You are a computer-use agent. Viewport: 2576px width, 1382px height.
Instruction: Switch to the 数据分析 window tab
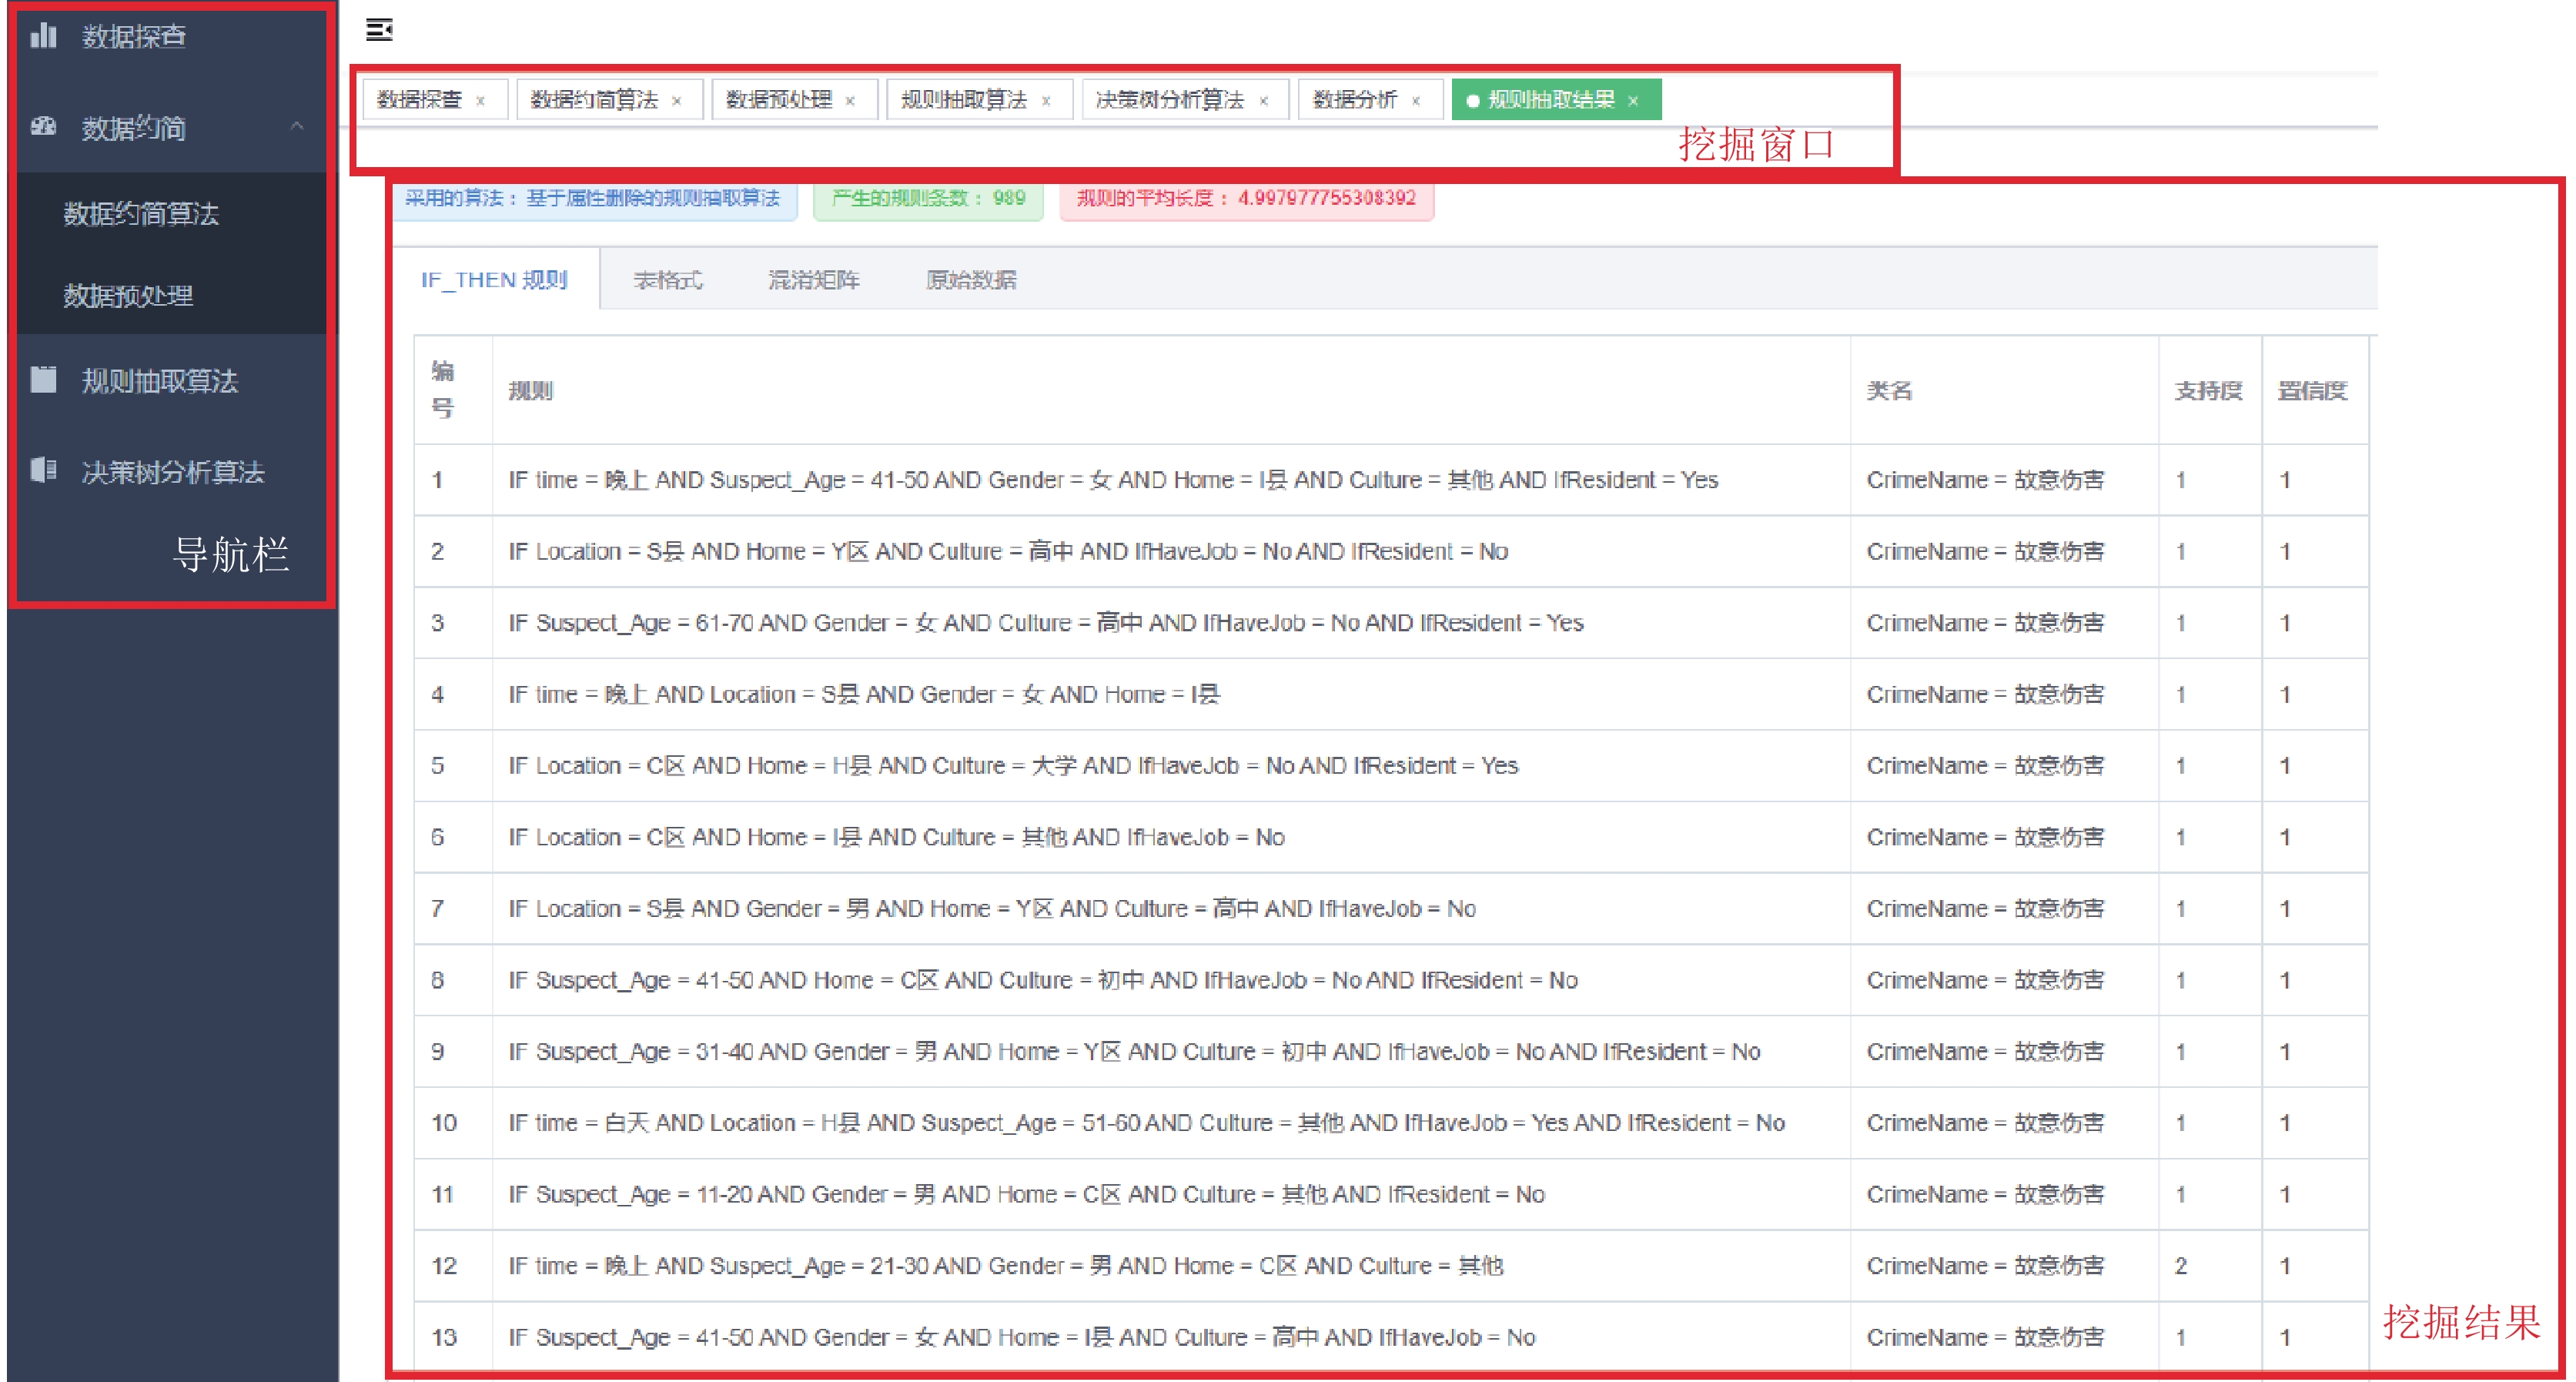pyautogui.click(x=1354, y=100)
